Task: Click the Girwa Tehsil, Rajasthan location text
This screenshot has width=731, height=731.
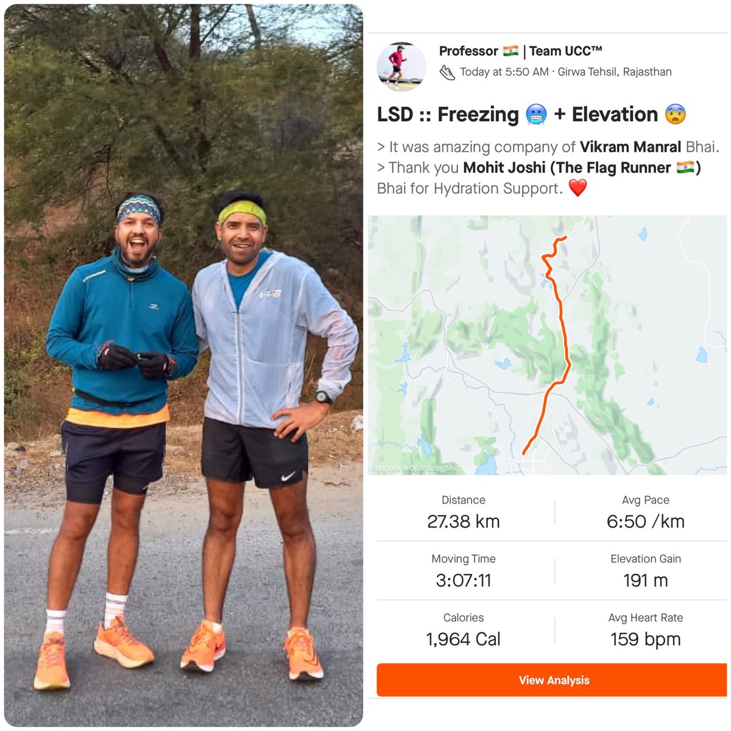Action: click(x=615, y=72)
